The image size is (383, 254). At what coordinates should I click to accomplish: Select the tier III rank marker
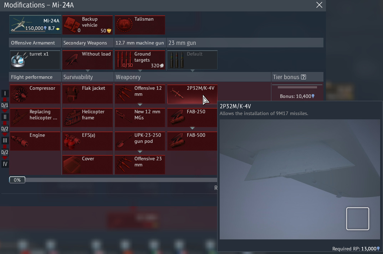pos(5,140)
